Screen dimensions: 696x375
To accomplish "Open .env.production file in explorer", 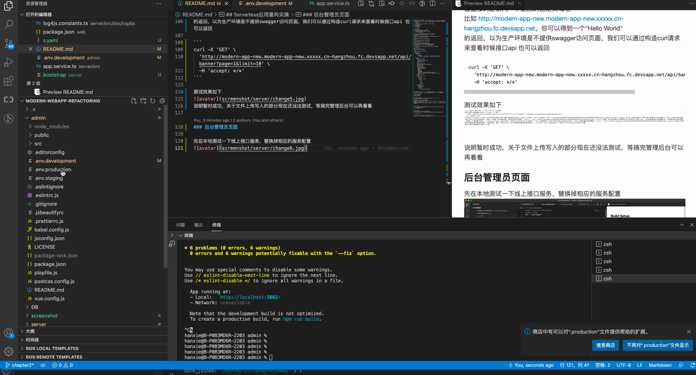I will pos(53,169).
